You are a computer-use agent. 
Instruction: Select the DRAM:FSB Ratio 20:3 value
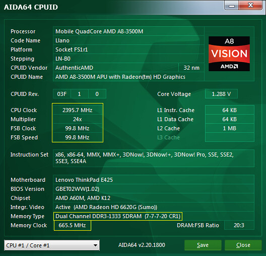(239, 225)
